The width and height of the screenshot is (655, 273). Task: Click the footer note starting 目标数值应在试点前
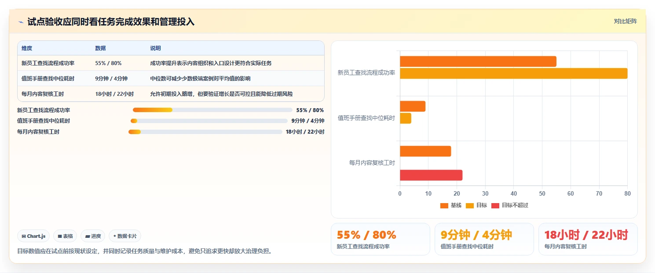(x=144, y=251)
